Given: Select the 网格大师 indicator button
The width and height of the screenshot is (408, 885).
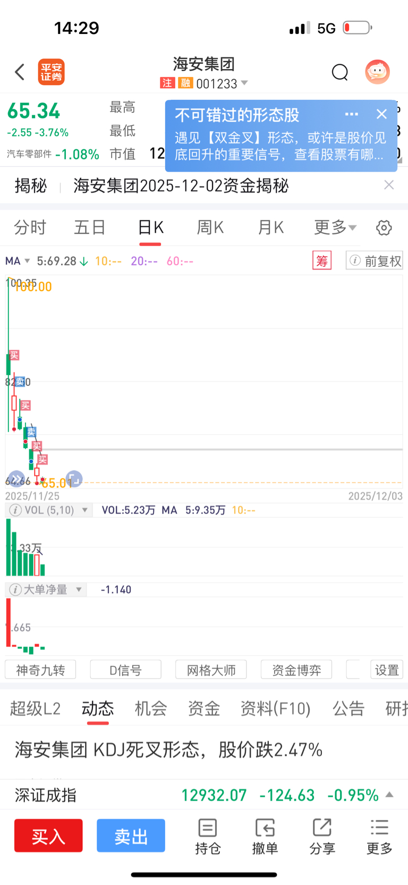Looking at the screenshot, I should click(x=211, y=670).
